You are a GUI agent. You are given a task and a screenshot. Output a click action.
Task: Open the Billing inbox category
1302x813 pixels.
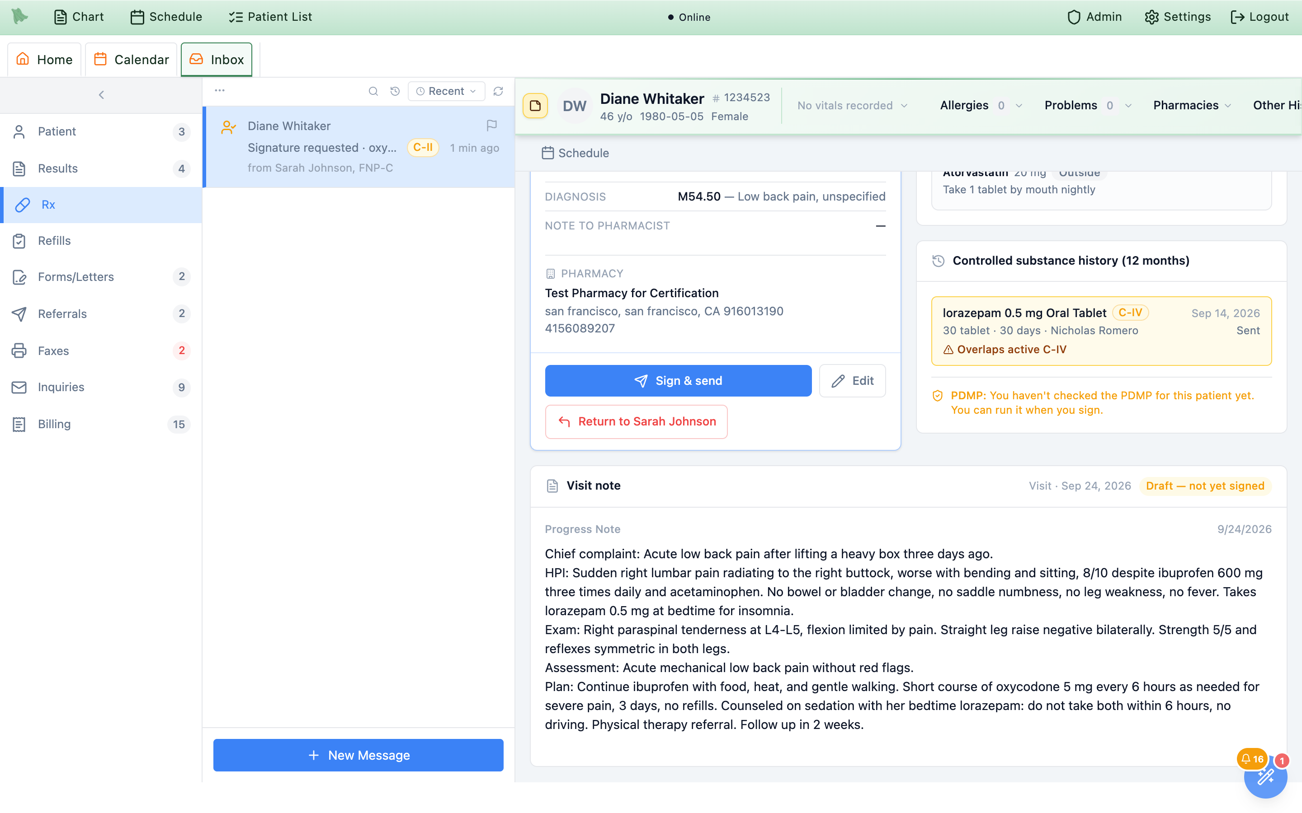click(x=101, y=425)
